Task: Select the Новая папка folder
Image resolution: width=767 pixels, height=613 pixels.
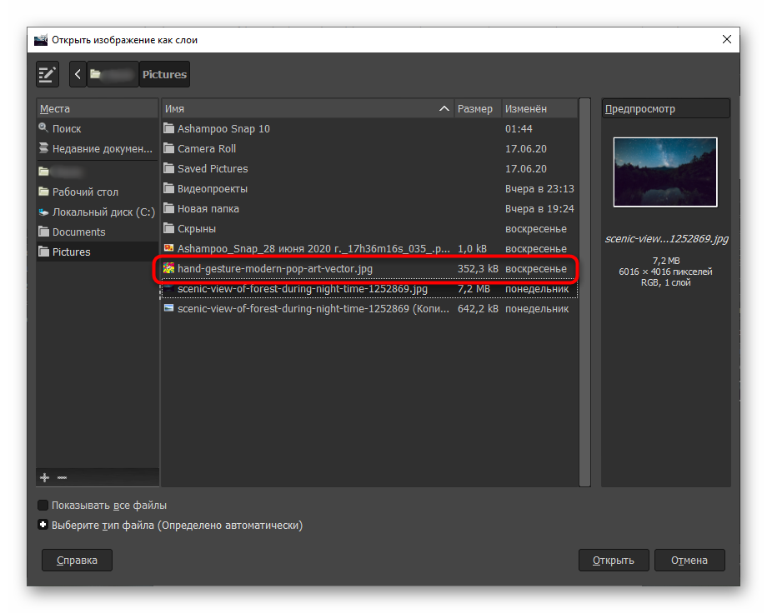Action: (x=370, y=209)
